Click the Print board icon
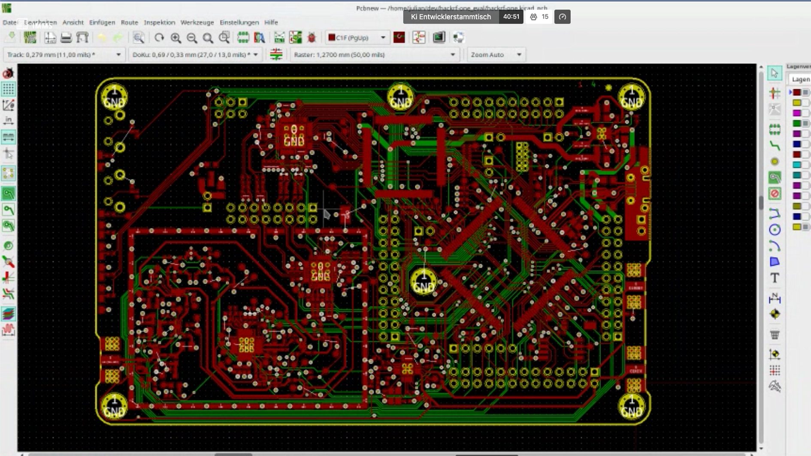 point(66,38)
